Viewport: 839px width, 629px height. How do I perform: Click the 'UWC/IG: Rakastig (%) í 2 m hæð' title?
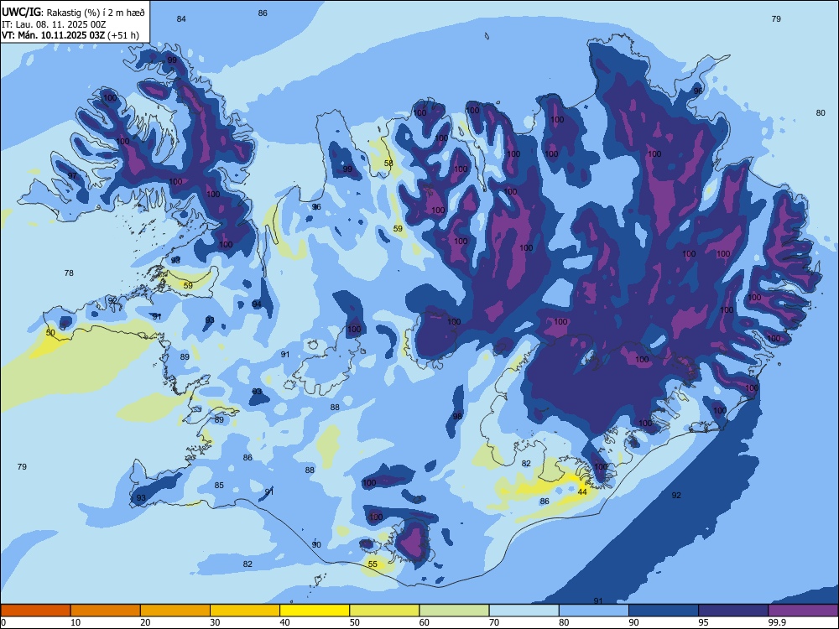[x=73, y=13]
